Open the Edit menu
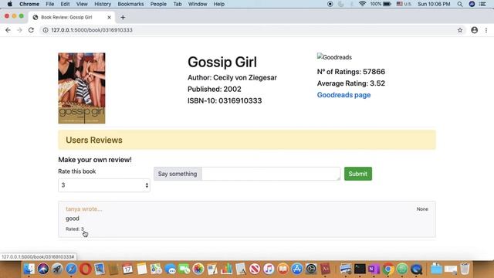Viewport: 494px width, 278px height. pyautogui.click(x=65, y=4)
